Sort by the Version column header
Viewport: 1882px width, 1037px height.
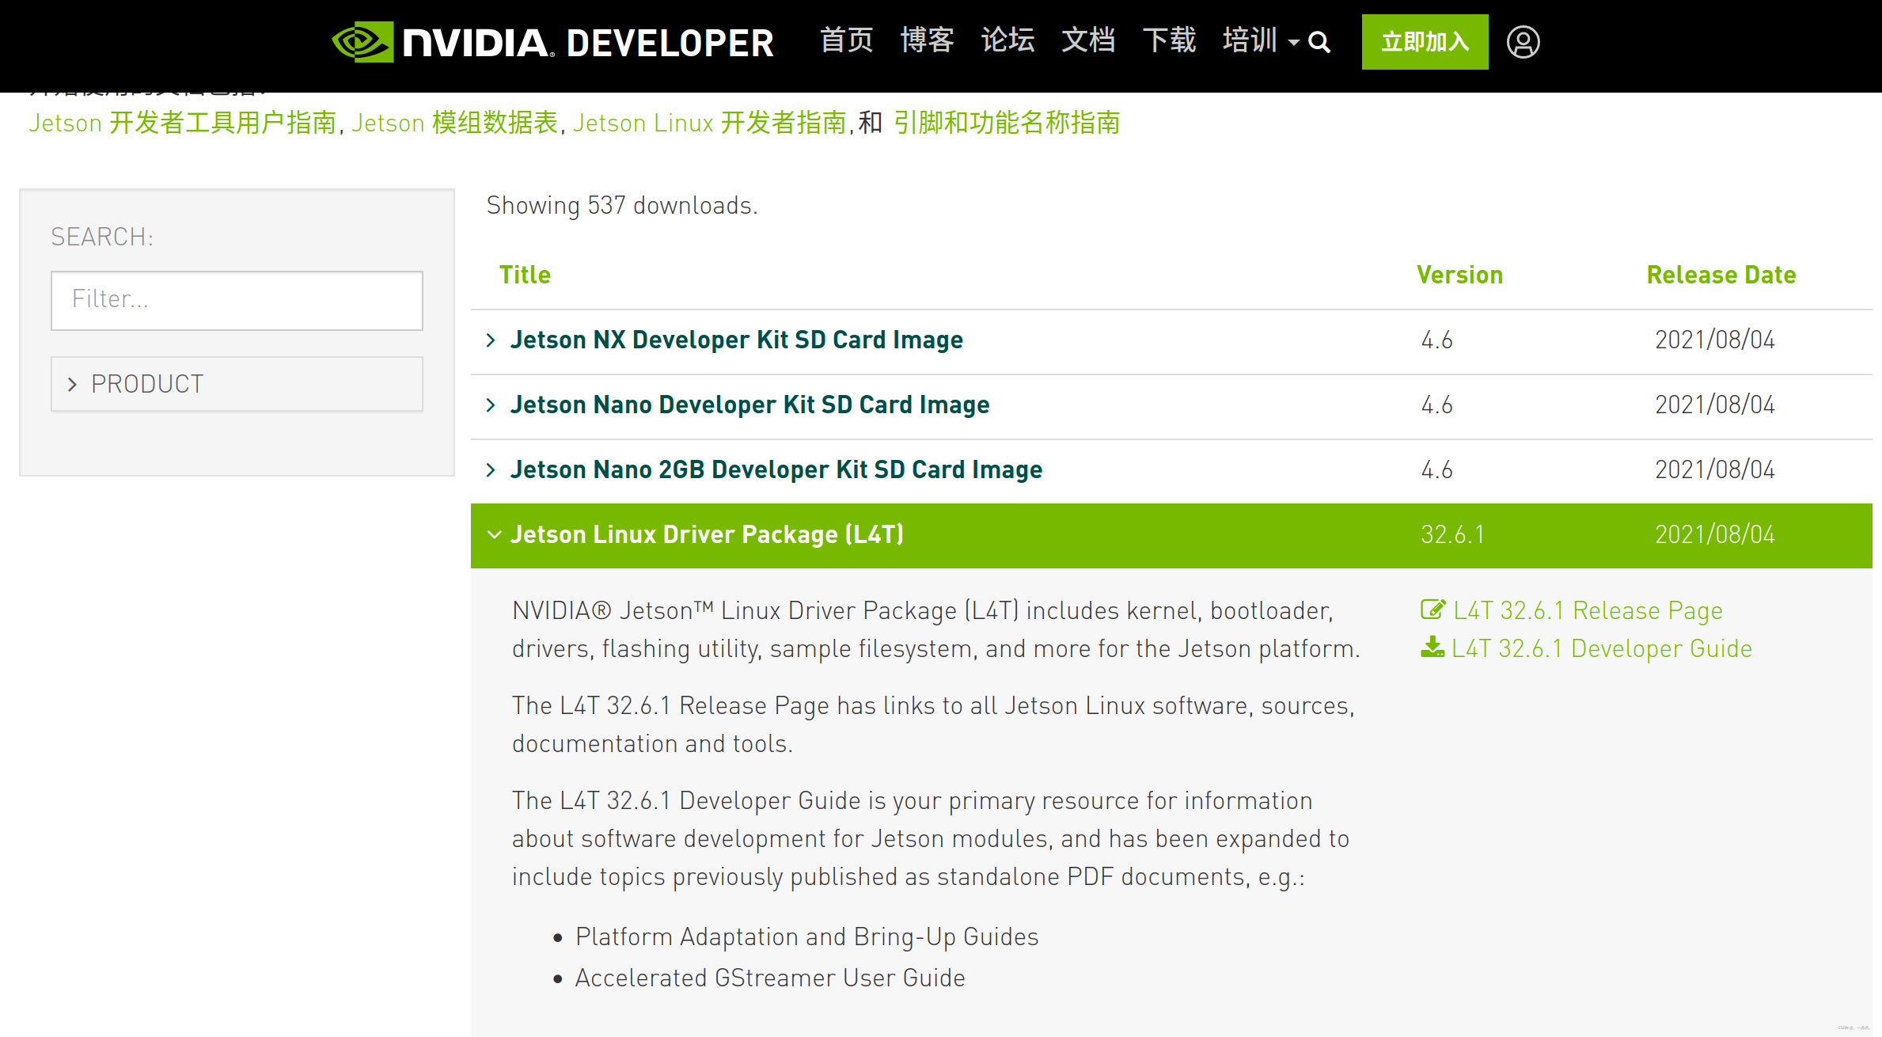point(1459,275)
